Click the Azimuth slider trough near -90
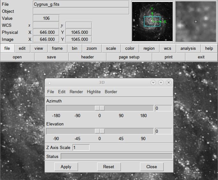The width and height of the screenshot is (218, 180). point(78,108)
